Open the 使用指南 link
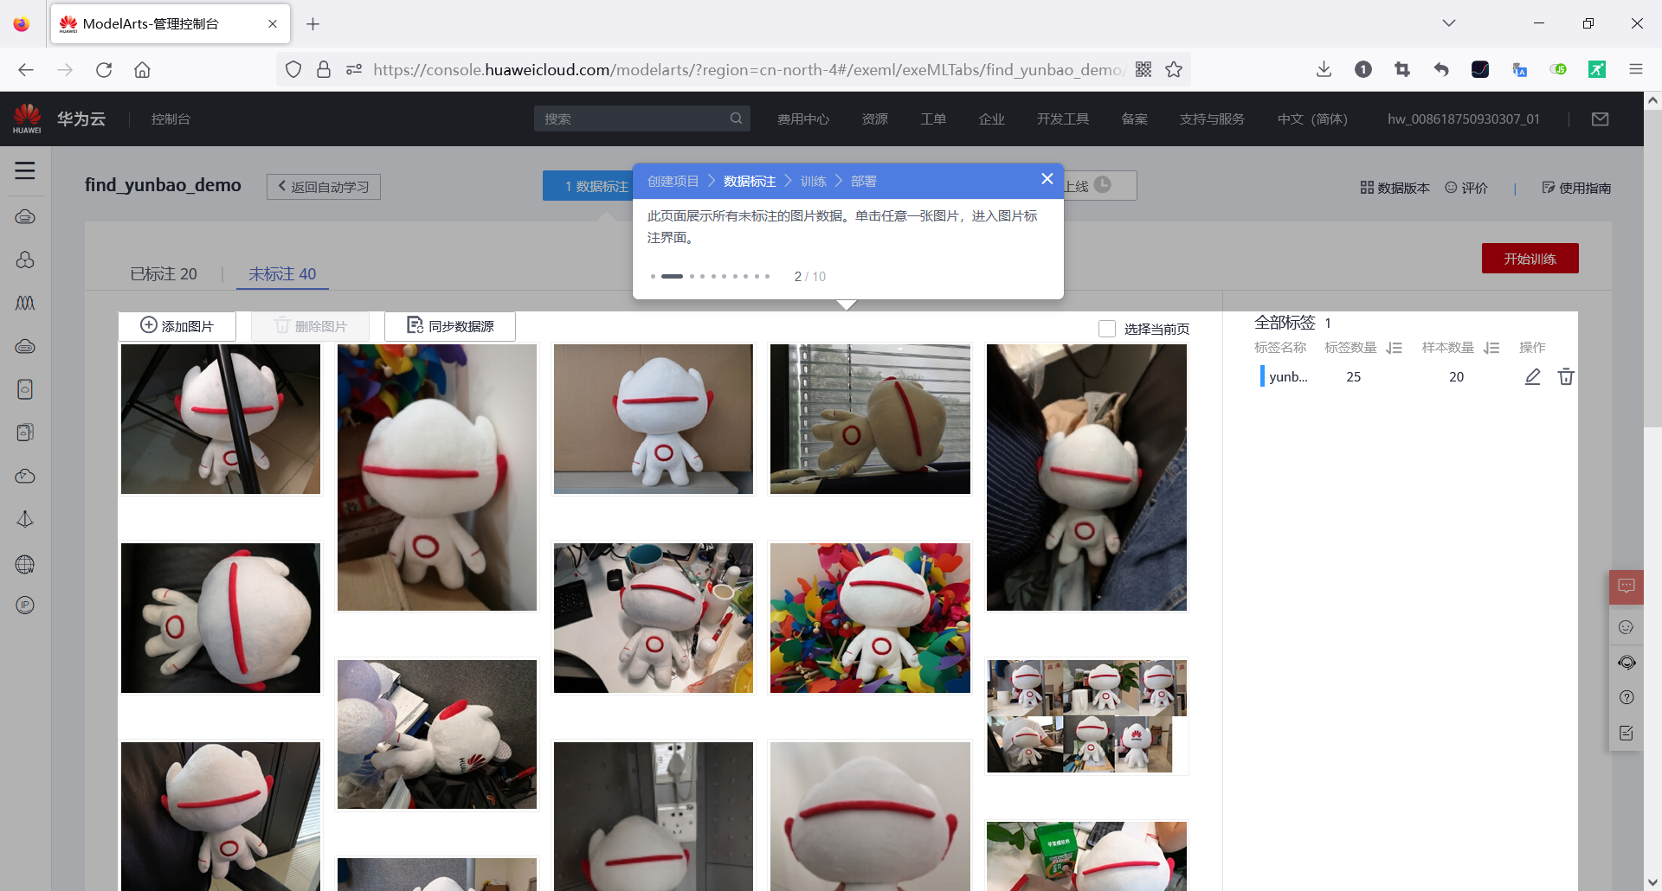This screenshot has width=1662, height=891. click(1576, 188)
